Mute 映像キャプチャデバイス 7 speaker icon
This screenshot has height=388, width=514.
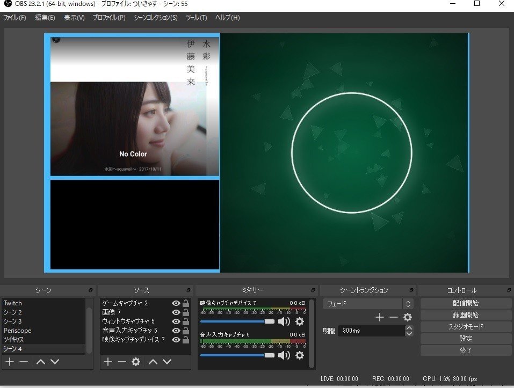coord(284,321)
